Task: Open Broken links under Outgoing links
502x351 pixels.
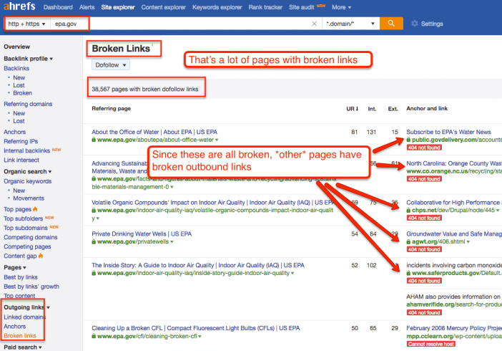Action: (x=20, y=336)
